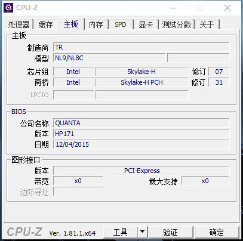Switch to the 显卡 tab

(x=146, y=24)
